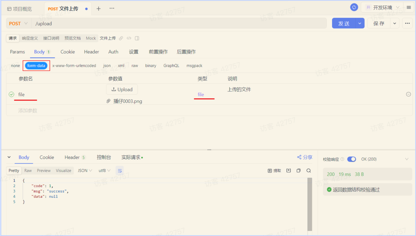This screenshot has width=416, height=236.
Task: Click the link icon beside the 文件上传 label
Action: tap(121, 38)
